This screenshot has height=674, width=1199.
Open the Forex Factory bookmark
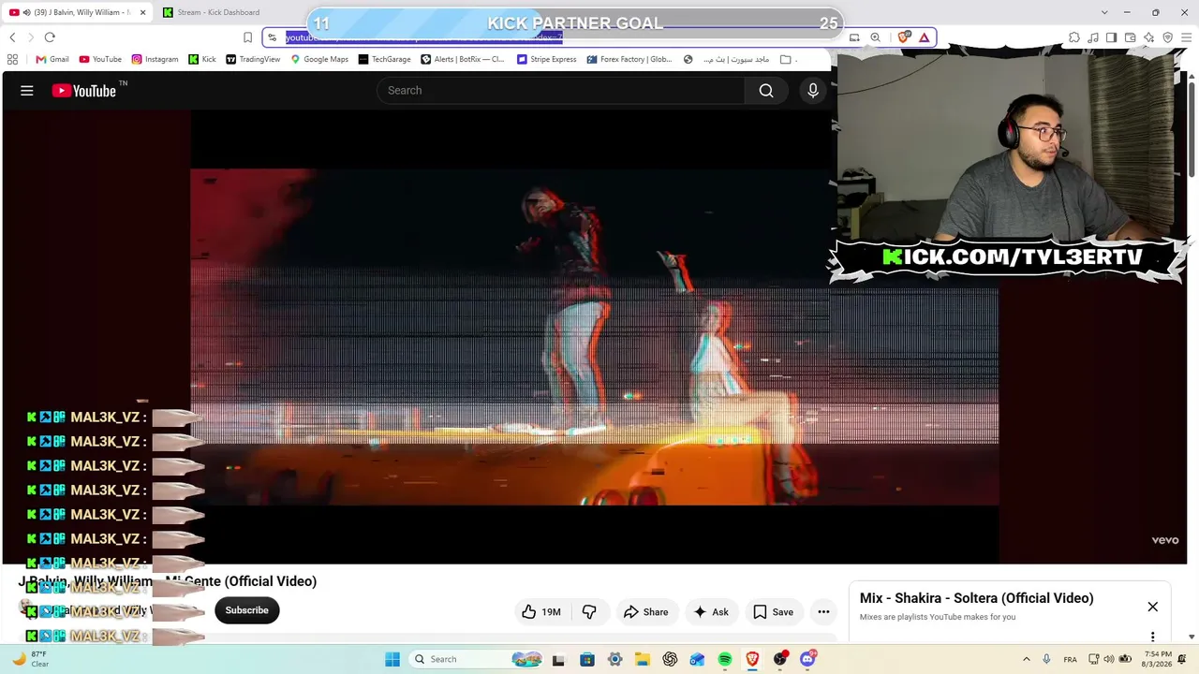tap(629, 59)
